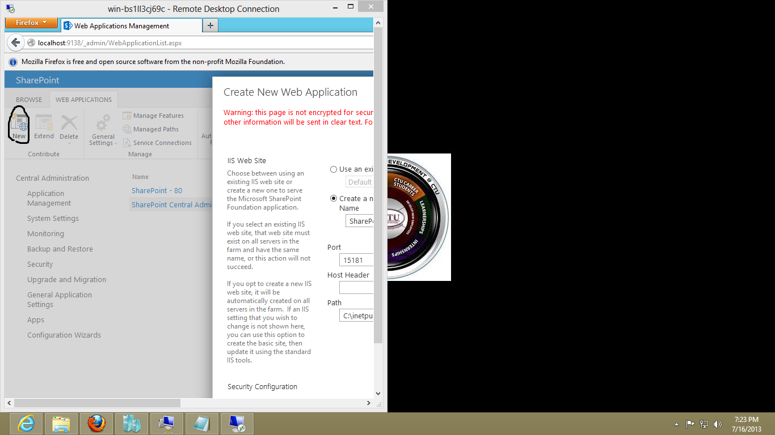Click the Manage Features ribbon button
Screen dimensions: 775x435
pos(153,116)
